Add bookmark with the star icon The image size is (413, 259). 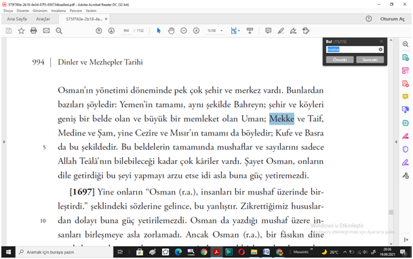(21, 31)
